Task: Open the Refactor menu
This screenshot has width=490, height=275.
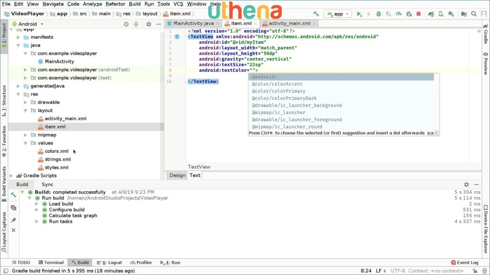Action: (x=115, y=4)
